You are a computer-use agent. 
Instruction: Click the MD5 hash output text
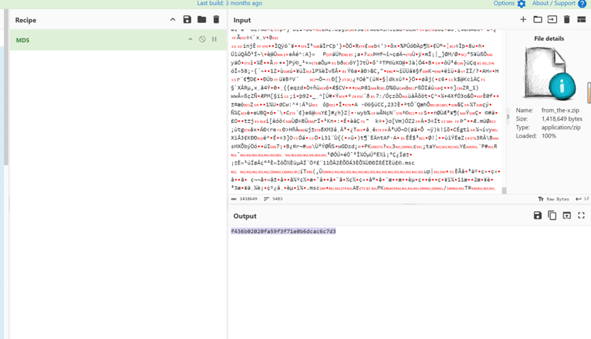pyautogui.click(x=283, y=231)
